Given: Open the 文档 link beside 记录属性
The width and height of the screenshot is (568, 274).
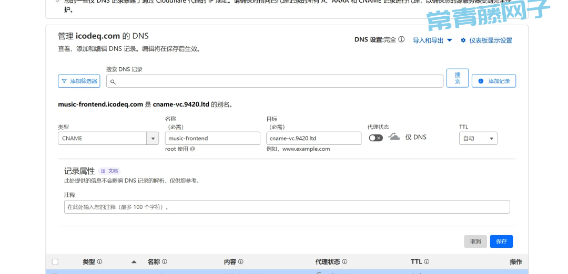Looking at the screenshot, I should [x=110, y=171].
